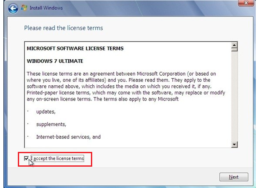Click the "Please read the license terms" heading
The height and width of the screenshot is (188, 261).
(x=64, y=28)
